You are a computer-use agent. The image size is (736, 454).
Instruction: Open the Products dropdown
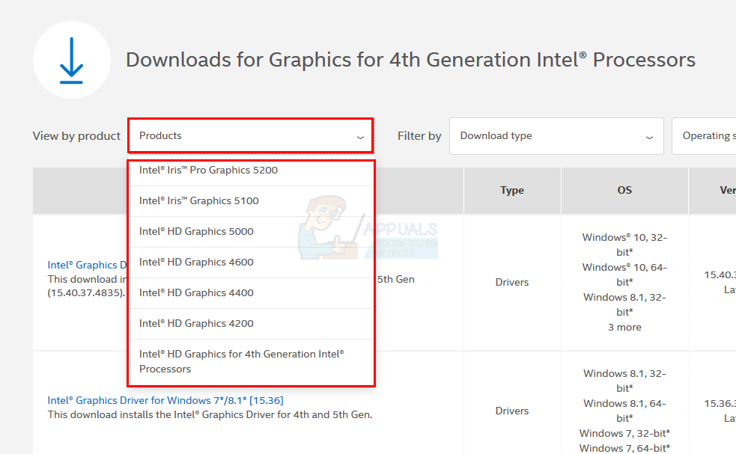pos(251,135)
